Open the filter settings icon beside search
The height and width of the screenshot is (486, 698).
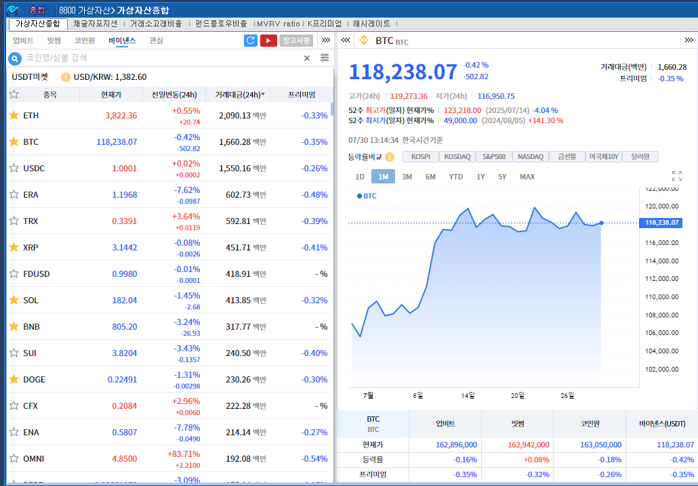click(325, 58)
